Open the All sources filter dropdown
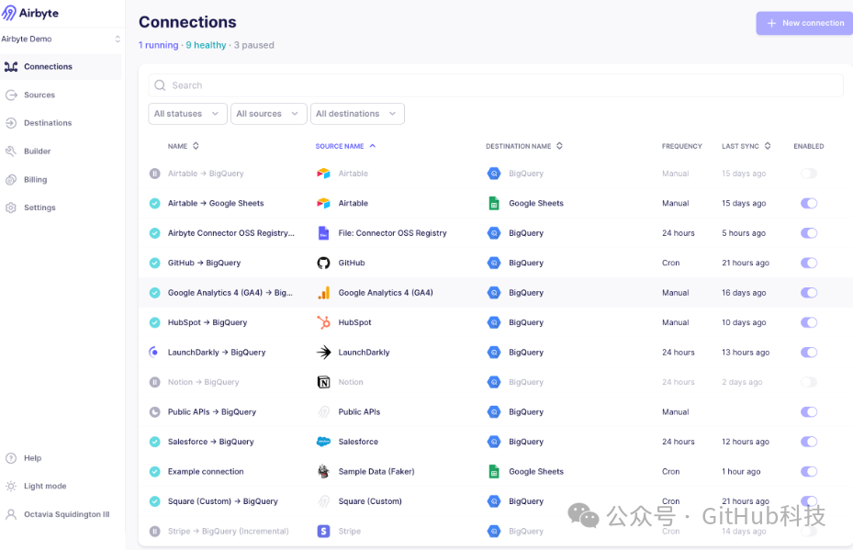Viewport: 853px width, 550px height. [269, 114]
